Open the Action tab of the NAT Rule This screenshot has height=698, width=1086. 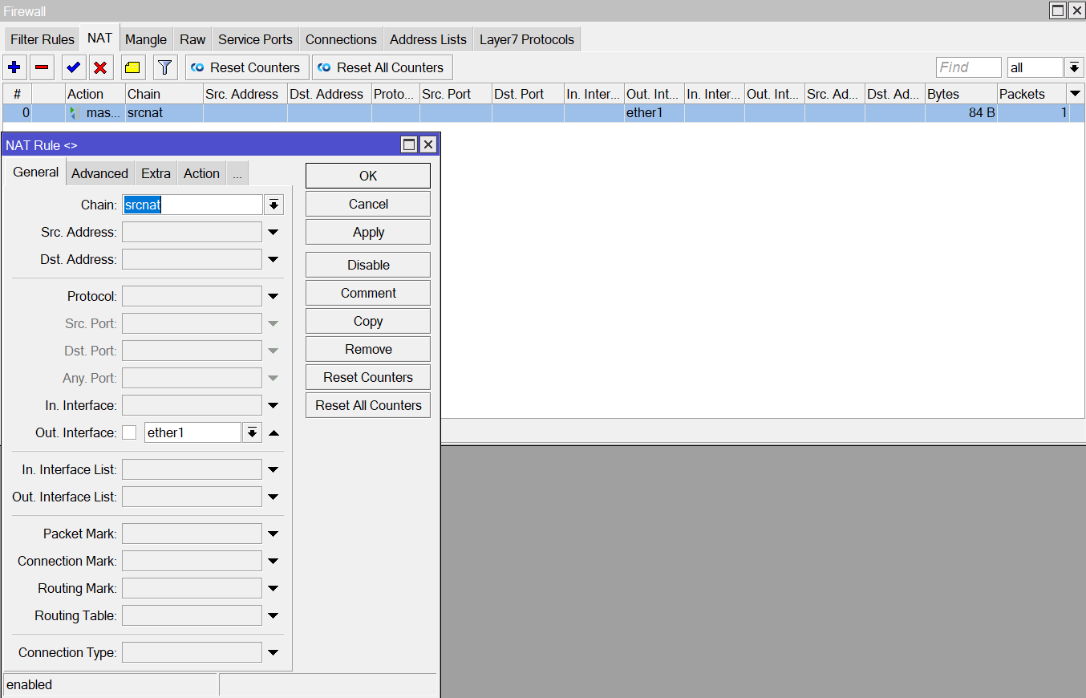(201, 172)
